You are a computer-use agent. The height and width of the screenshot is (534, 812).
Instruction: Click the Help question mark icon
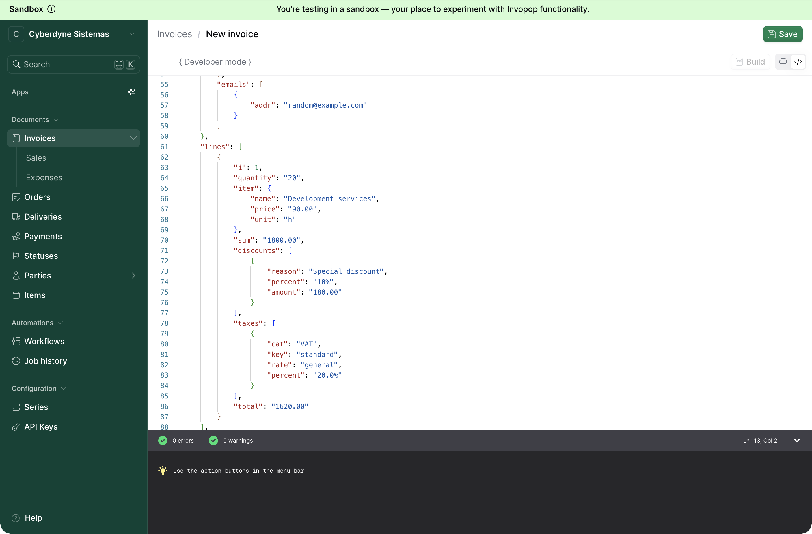[16, 518]
